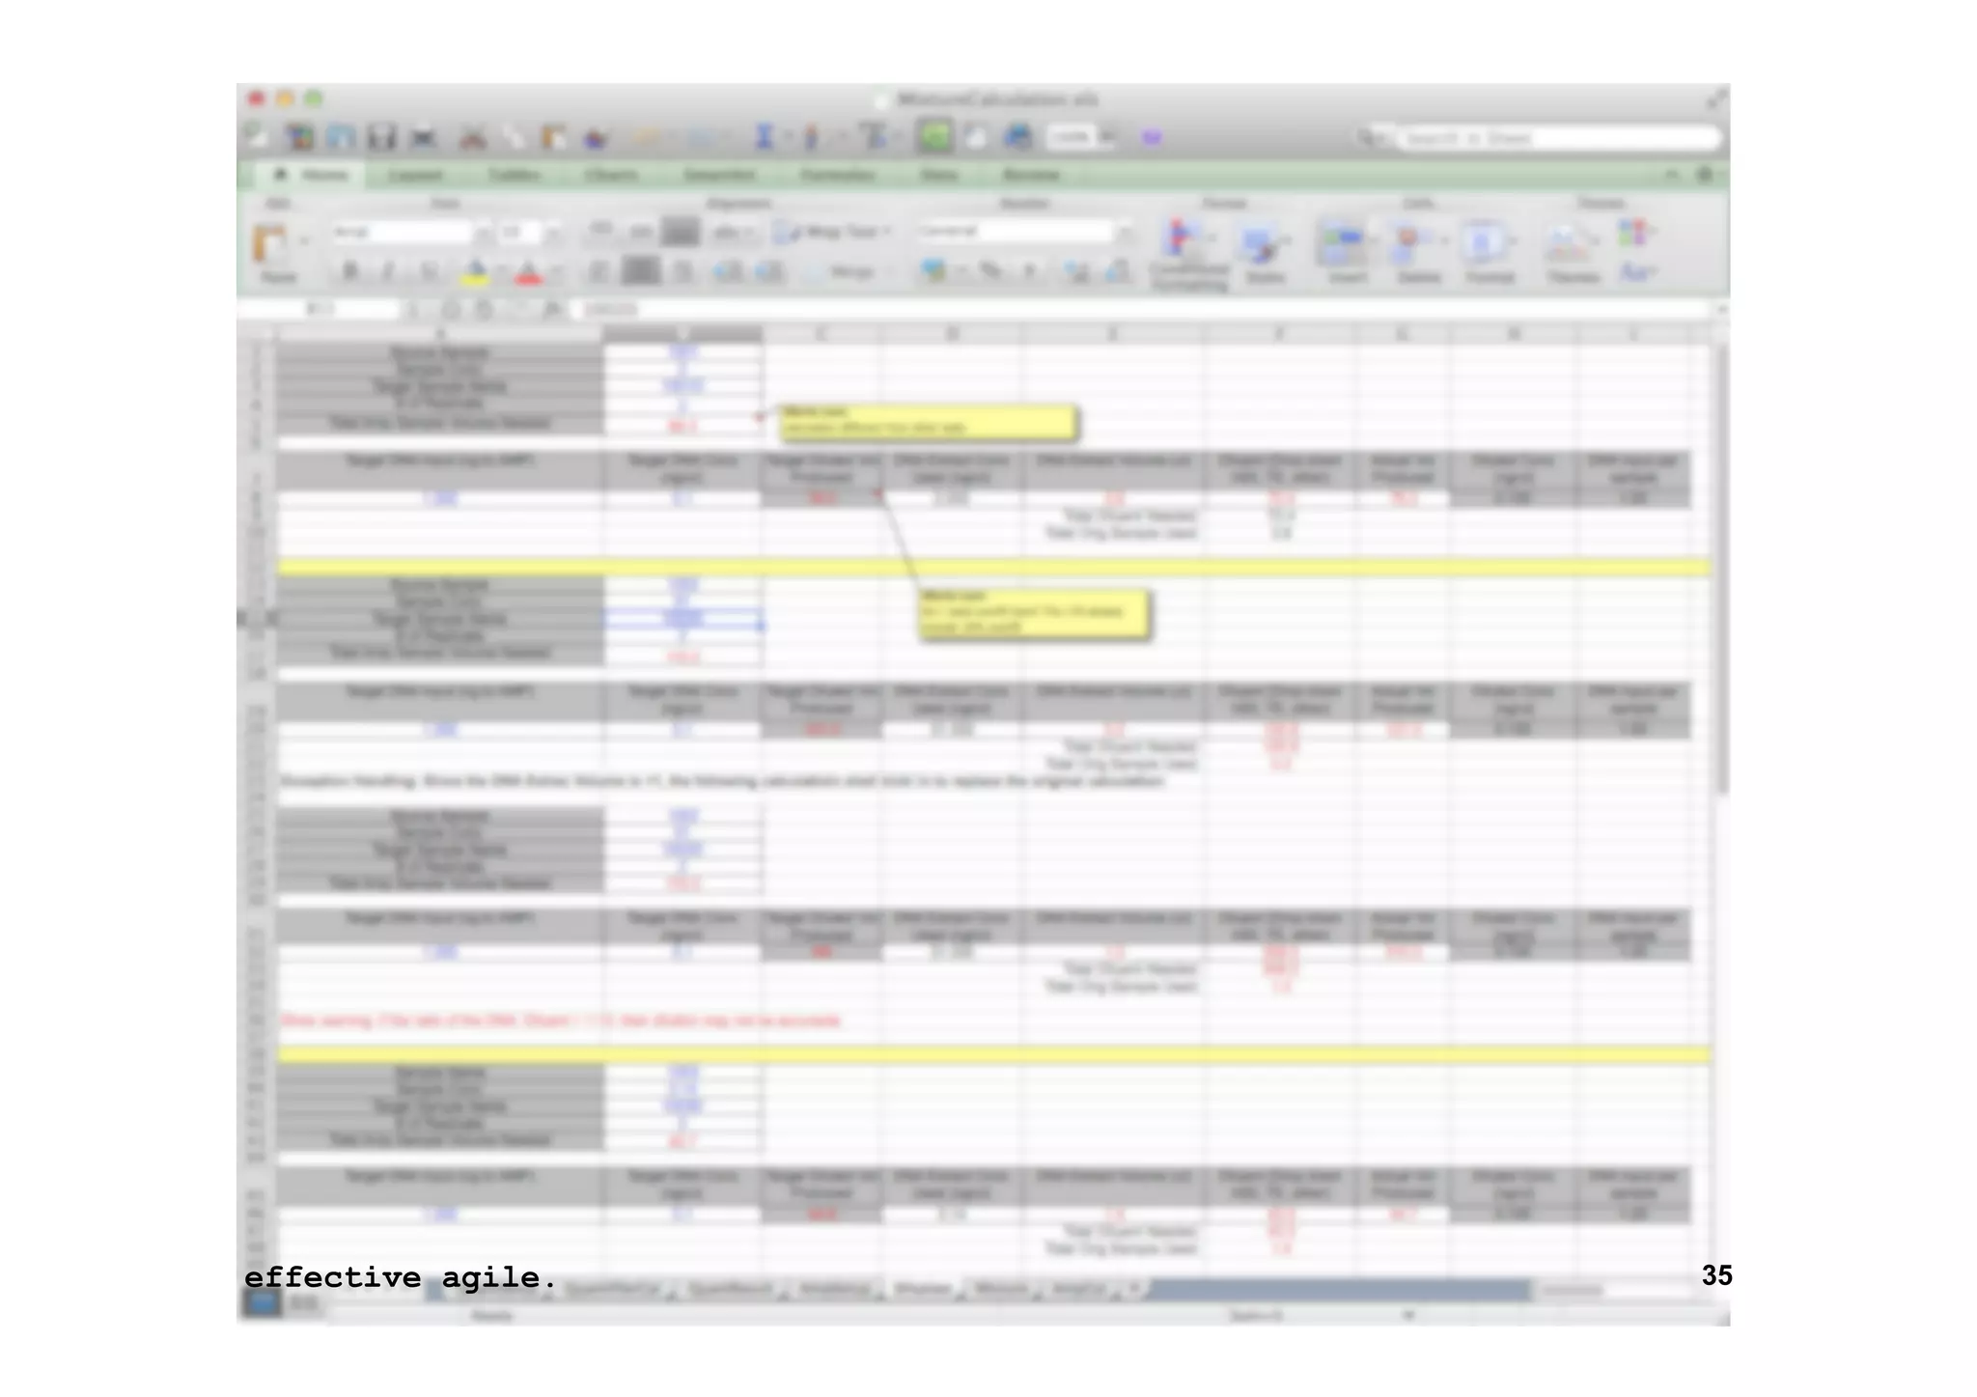Click the Format Painter brush icon
Screen dimensions: 1977x1397
pos(595,137)
